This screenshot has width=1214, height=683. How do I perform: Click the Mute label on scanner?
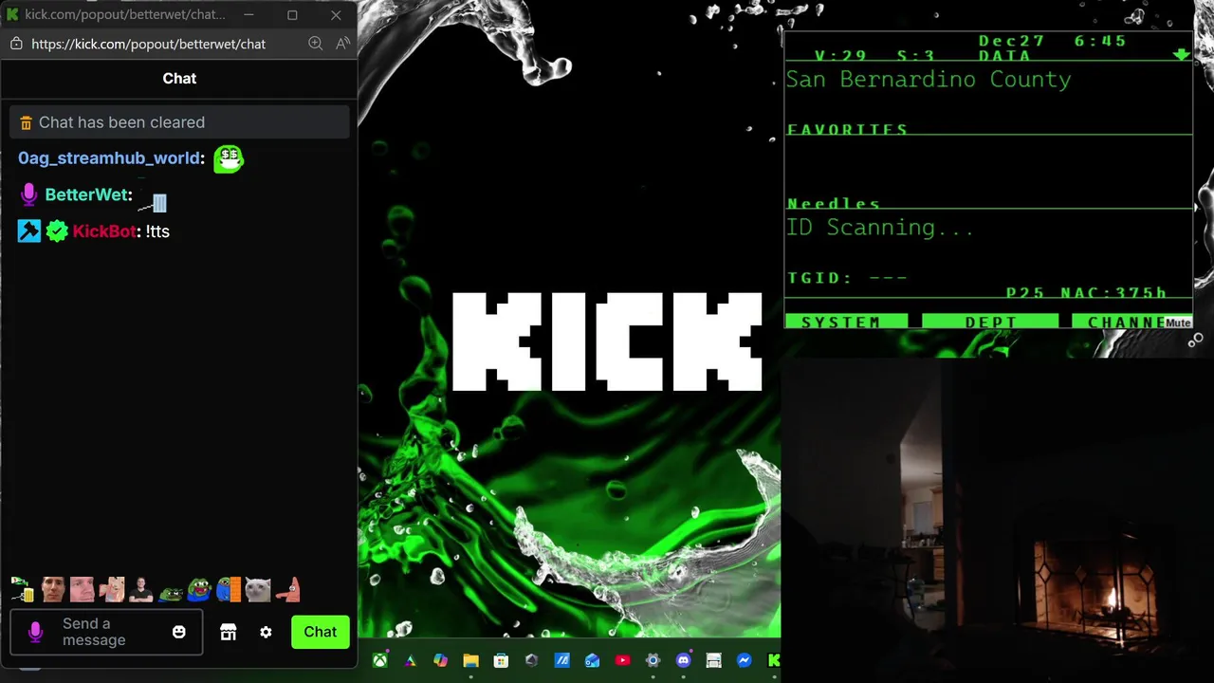[x=1178, y=323]
